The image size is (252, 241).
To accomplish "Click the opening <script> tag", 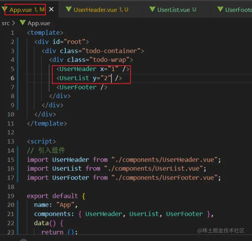I will coord(41,141).
